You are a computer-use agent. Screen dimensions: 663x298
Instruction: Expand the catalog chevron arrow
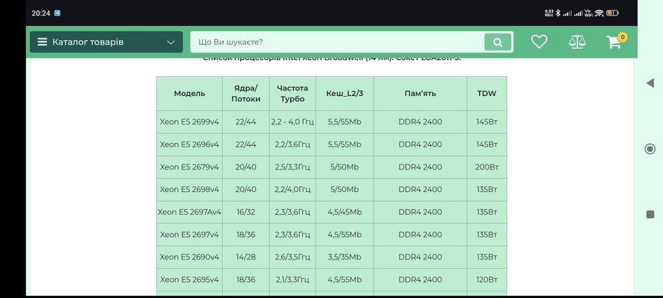coord(171,42)
